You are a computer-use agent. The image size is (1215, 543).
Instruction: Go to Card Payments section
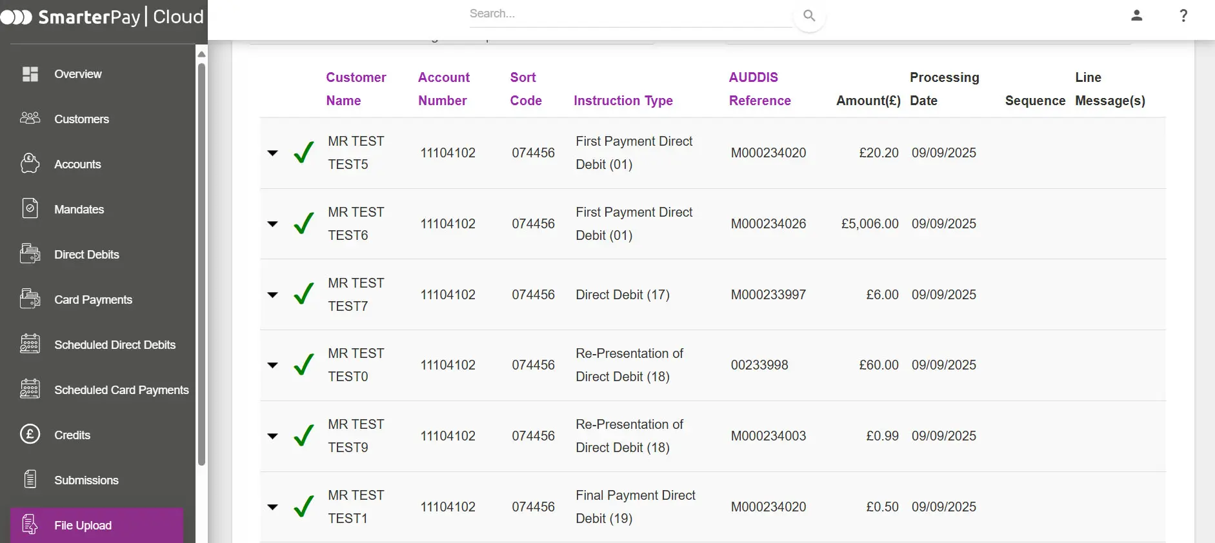[93, 300]
